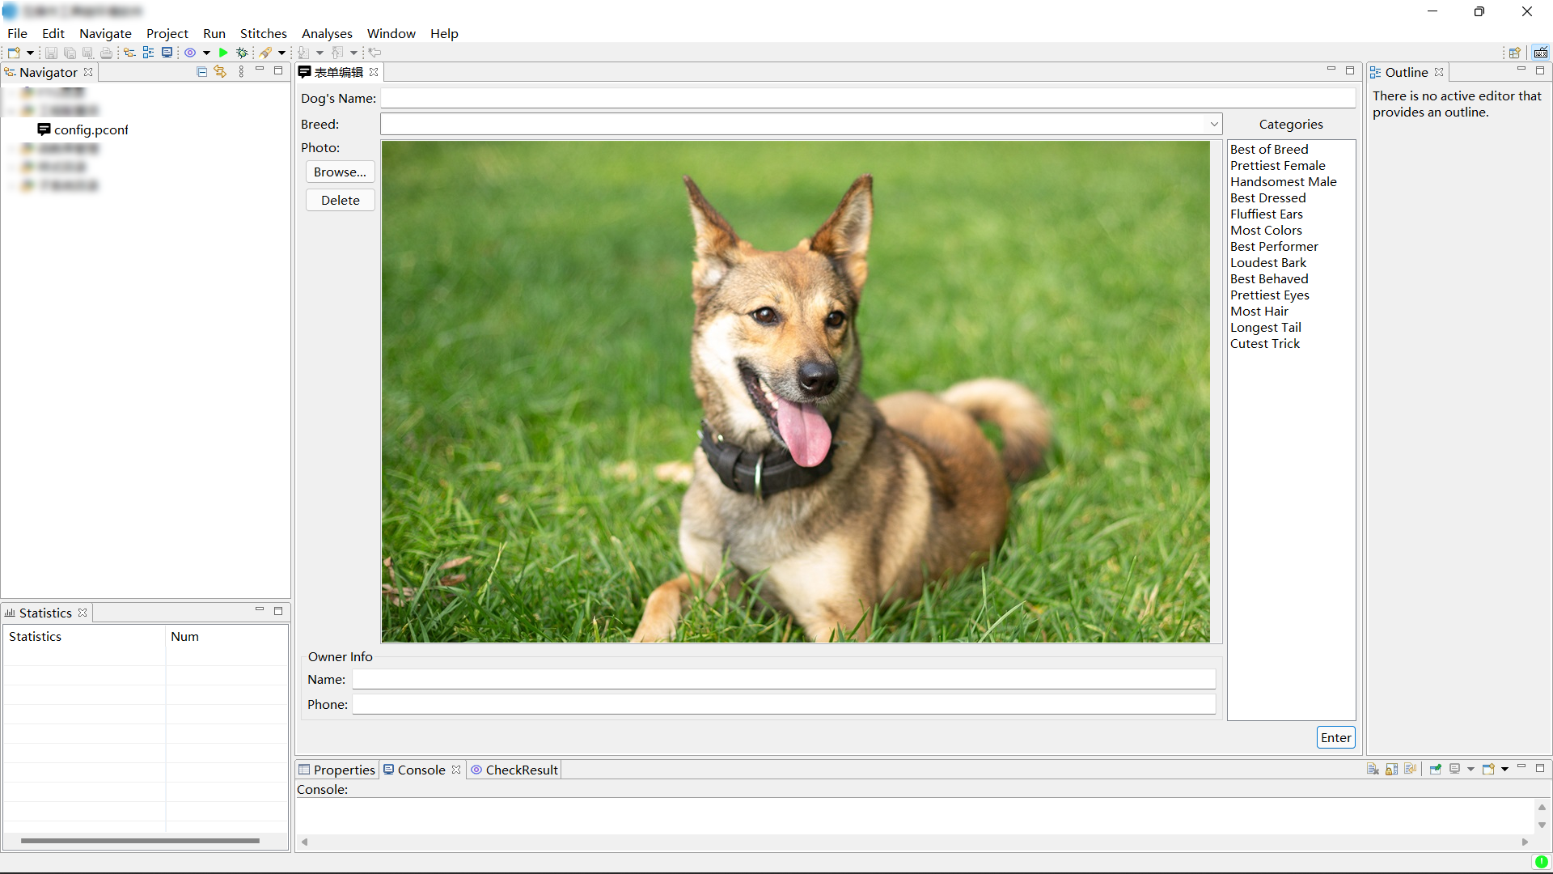Click the blue outline-list toolbar icon
The height and width of the screenshot is (874, 1553).
148,53
